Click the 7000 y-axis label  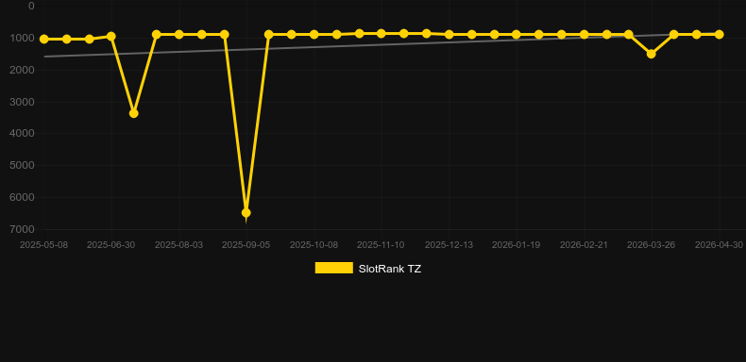point(23,229)
